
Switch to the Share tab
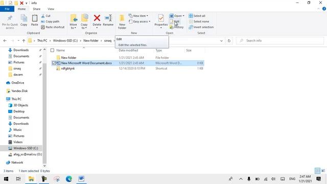pyautogui.click(x=36, y=9)
